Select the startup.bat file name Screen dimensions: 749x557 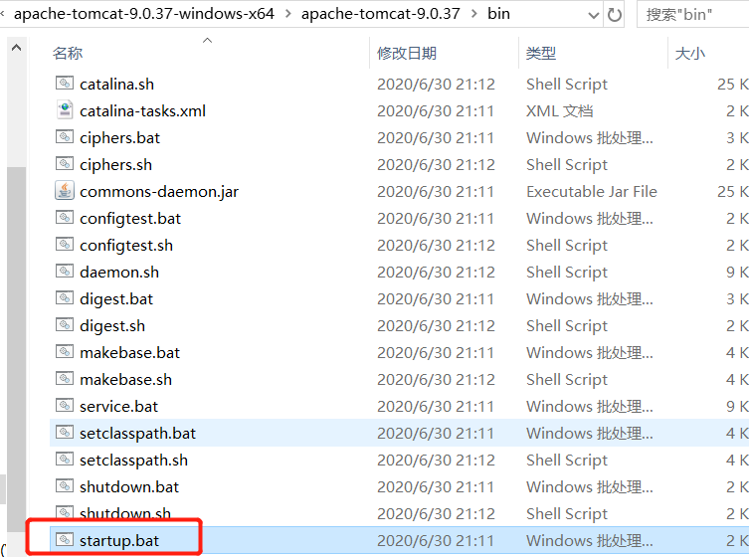119,541
